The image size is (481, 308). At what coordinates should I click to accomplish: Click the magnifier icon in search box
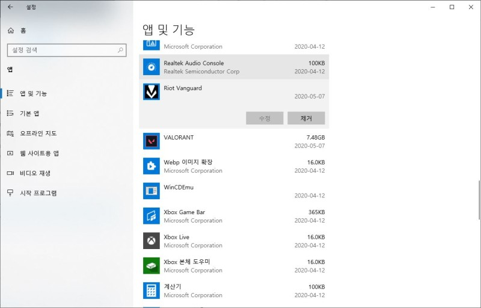(120, 50)
